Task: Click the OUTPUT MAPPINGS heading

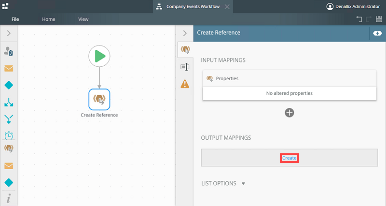Action: coord(226,138)
